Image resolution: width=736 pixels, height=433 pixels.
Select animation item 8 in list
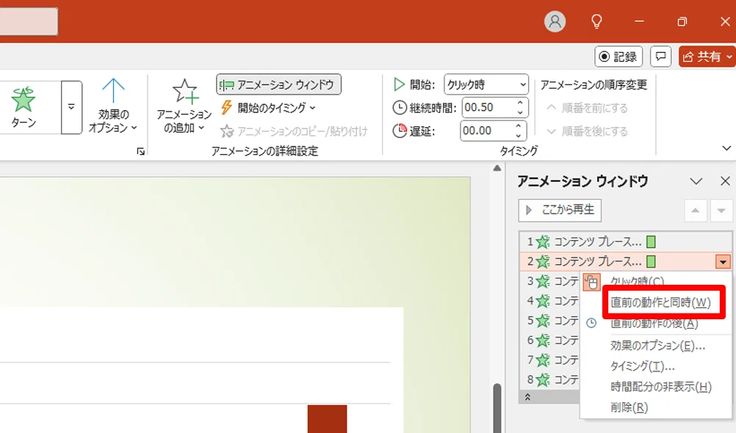(550, 379)
